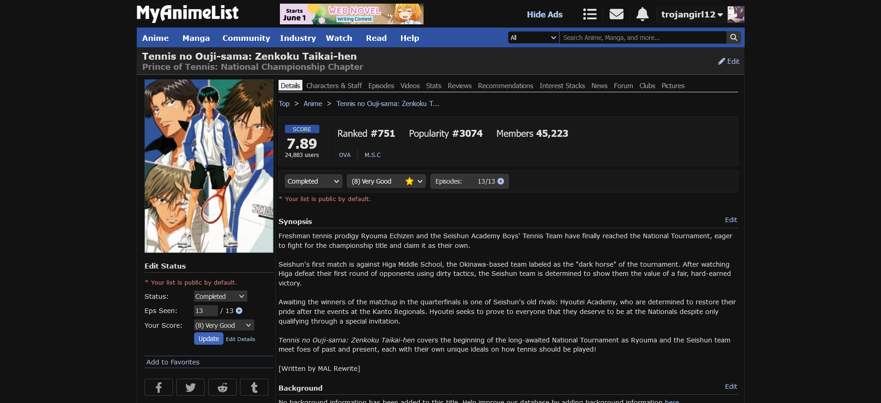
Task: Switch to the Episodes tab
Action: [381, 86]
